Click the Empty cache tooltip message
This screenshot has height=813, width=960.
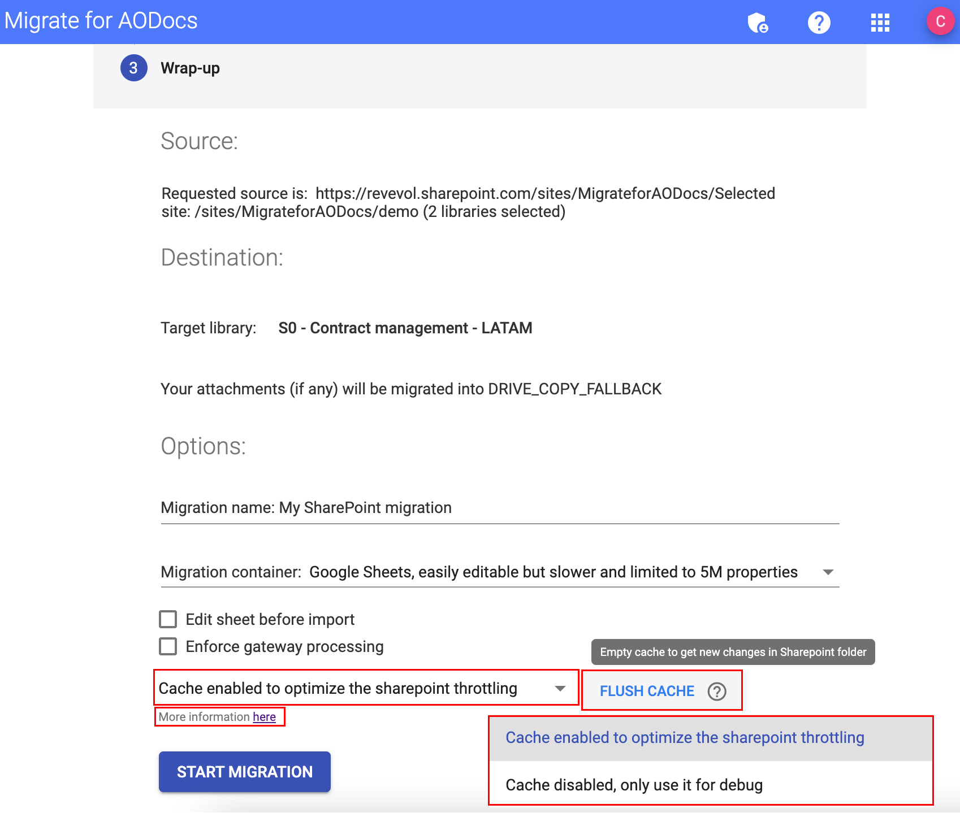[x=733, y=652]
